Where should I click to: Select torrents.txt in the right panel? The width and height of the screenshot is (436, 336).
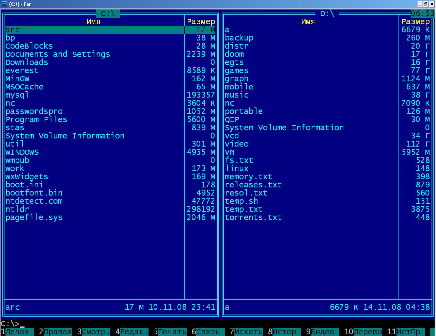click(253, 218)
